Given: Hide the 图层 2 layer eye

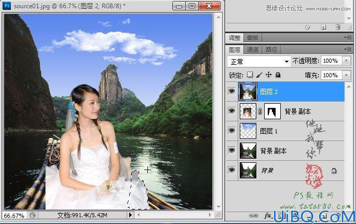Looking at the screenshot, I should tap(231, 91).
